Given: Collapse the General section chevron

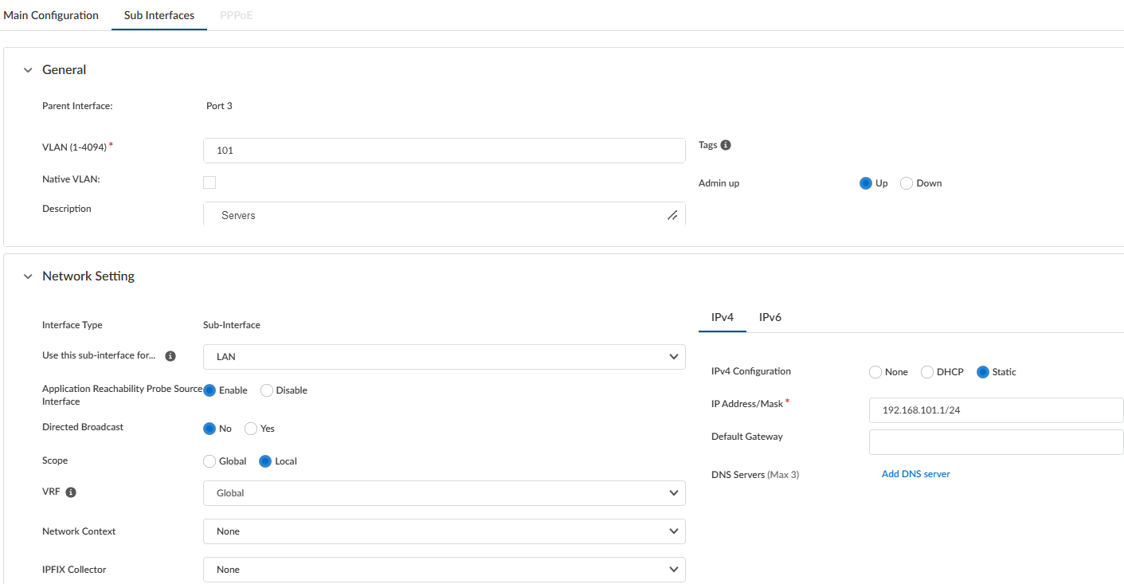Looking at the screenshot, I should pyautogui.click(x=28, y=70).
